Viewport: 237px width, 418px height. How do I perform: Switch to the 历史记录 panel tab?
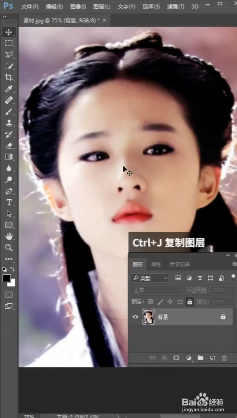tap(180, 264)
